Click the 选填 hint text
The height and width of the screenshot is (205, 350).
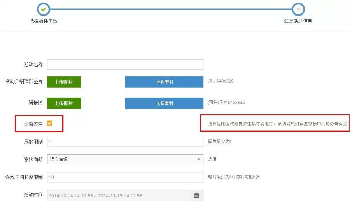tap(212, 159)
